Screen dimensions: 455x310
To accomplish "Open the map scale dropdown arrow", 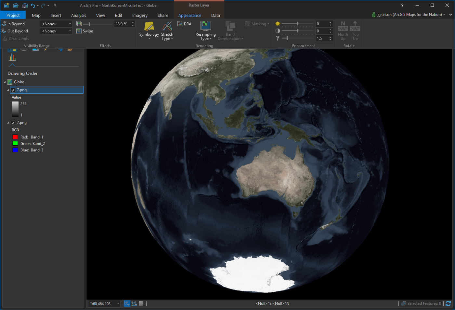I will (118, 304).
